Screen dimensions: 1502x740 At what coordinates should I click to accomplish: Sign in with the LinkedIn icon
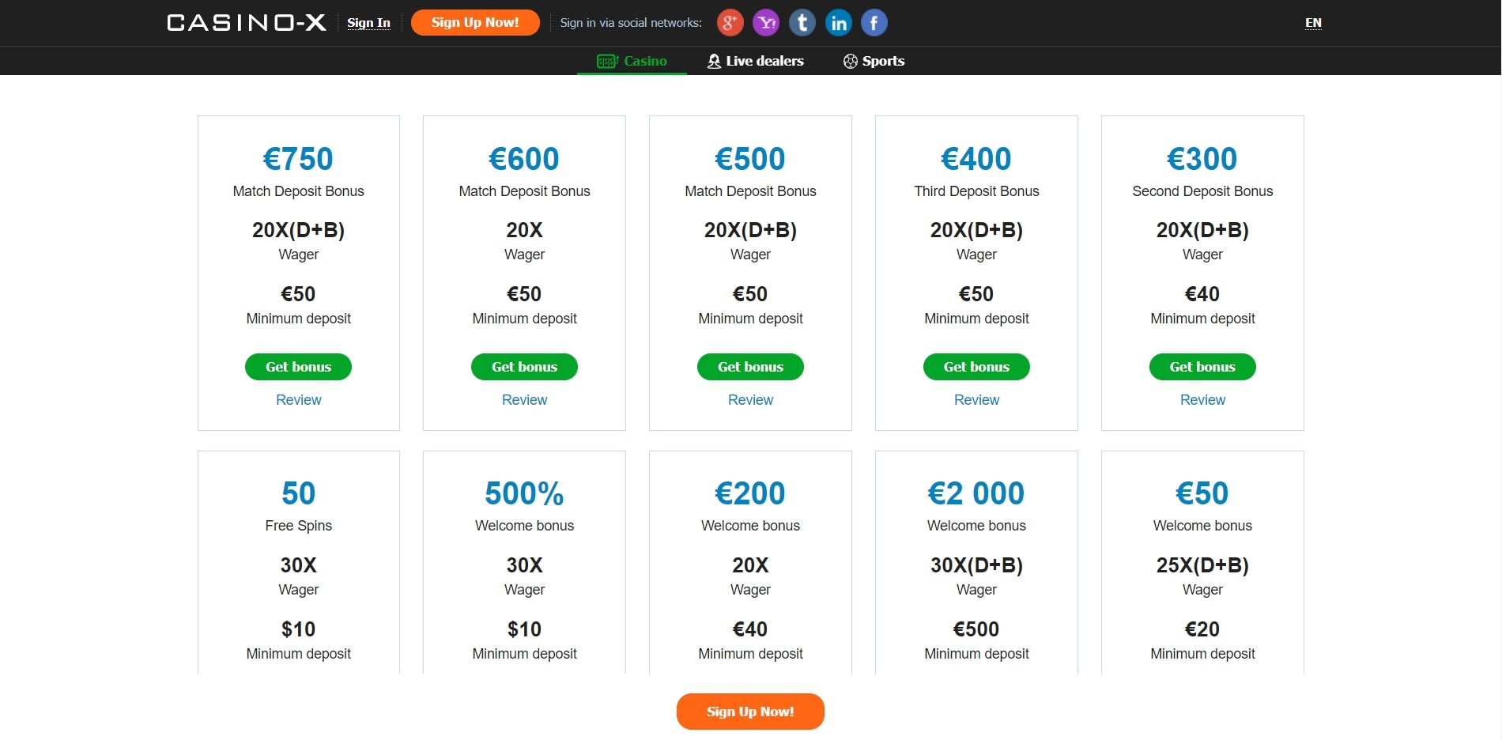[x=839, y=23]
